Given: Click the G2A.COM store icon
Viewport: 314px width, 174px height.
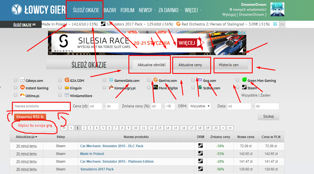Looking at the screenshot, I should click(67, 80).
